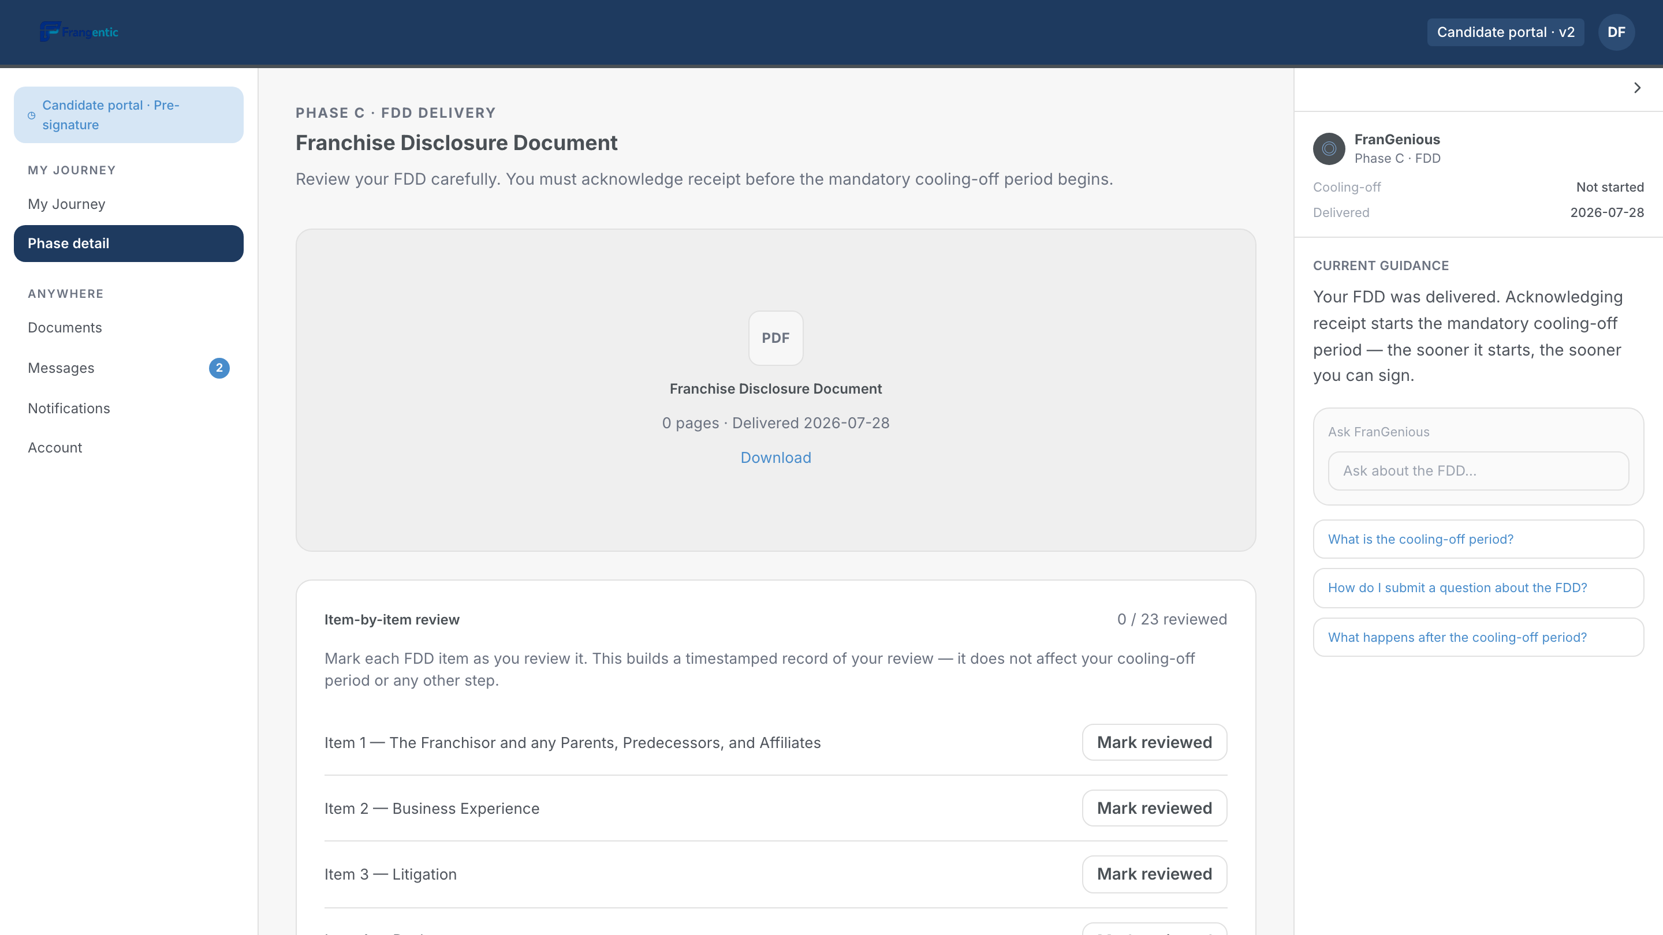Click the ANYWHERE section label
1663x935 pixels.
(65, 294)
